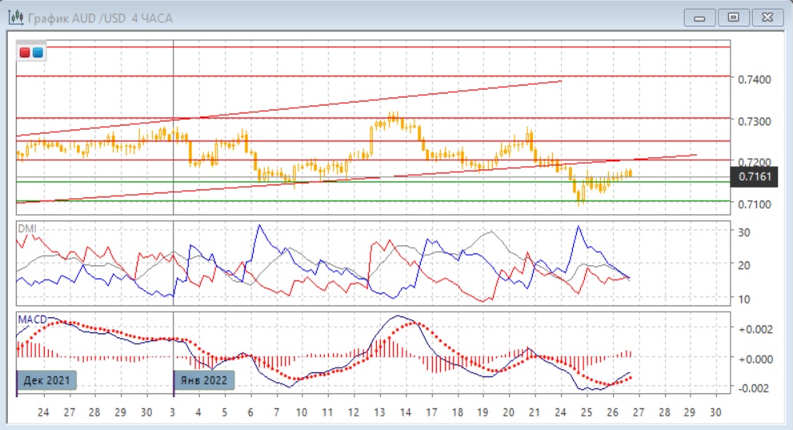Click the Янв 2022 month marker
The width and height of the screenshot is (793, 430).
(205, 380)
